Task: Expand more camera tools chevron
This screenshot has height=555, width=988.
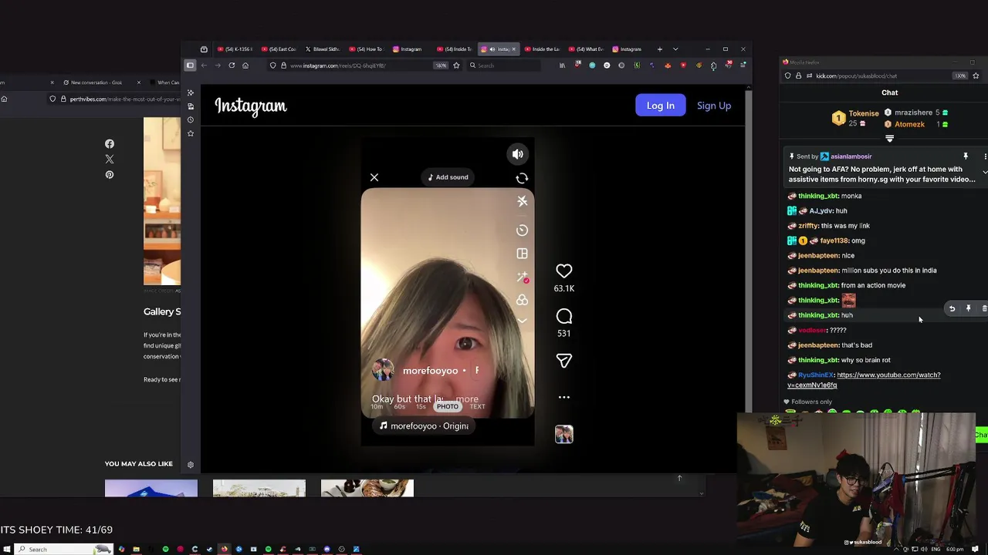Action: (523, 320)
